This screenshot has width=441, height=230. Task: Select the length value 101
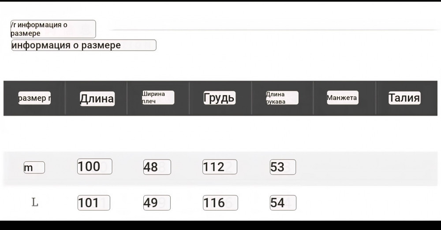(x=93, y=203)
